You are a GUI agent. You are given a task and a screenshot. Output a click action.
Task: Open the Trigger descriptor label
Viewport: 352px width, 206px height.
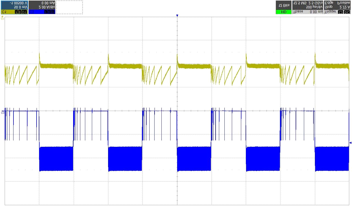point(330,12)
